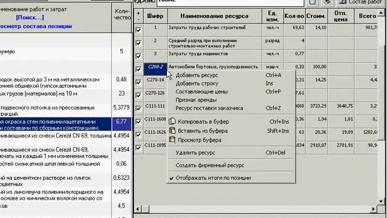Click the cipher cell 'C111-111'
This screenshot has height=218, width=387.
[x=155, y=108]
